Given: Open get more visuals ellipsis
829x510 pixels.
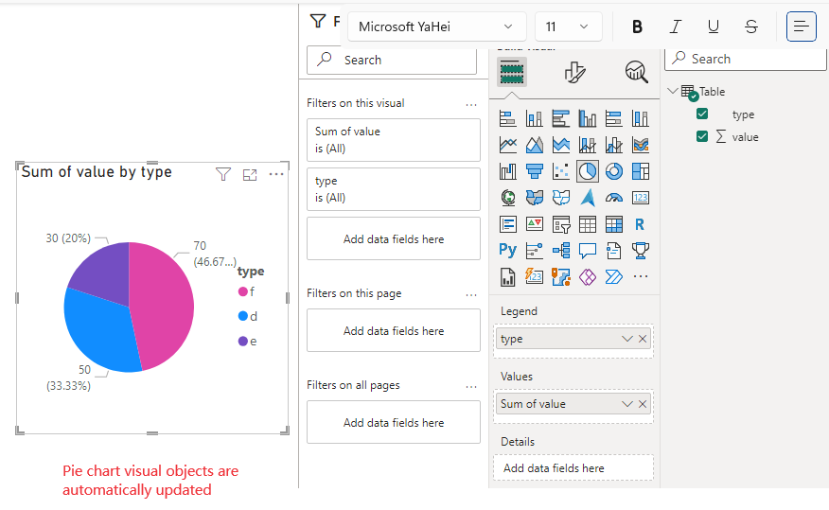Looking at the screenshot, I should coord(640,276).
